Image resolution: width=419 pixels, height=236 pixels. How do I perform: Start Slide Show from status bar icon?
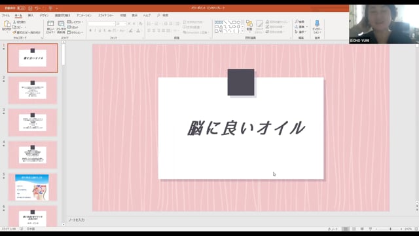(x=371, y=229)
